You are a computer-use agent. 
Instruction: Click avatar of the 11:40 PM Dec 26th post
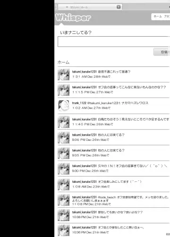pyautogui.click(x=64, y=122)
